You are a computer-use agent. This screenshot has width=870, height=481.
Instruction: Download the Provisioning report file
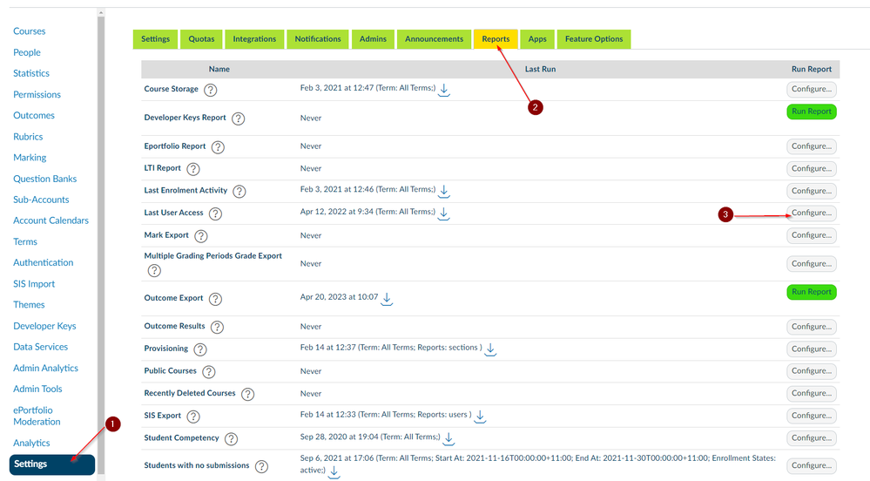[x=490, y=349]
